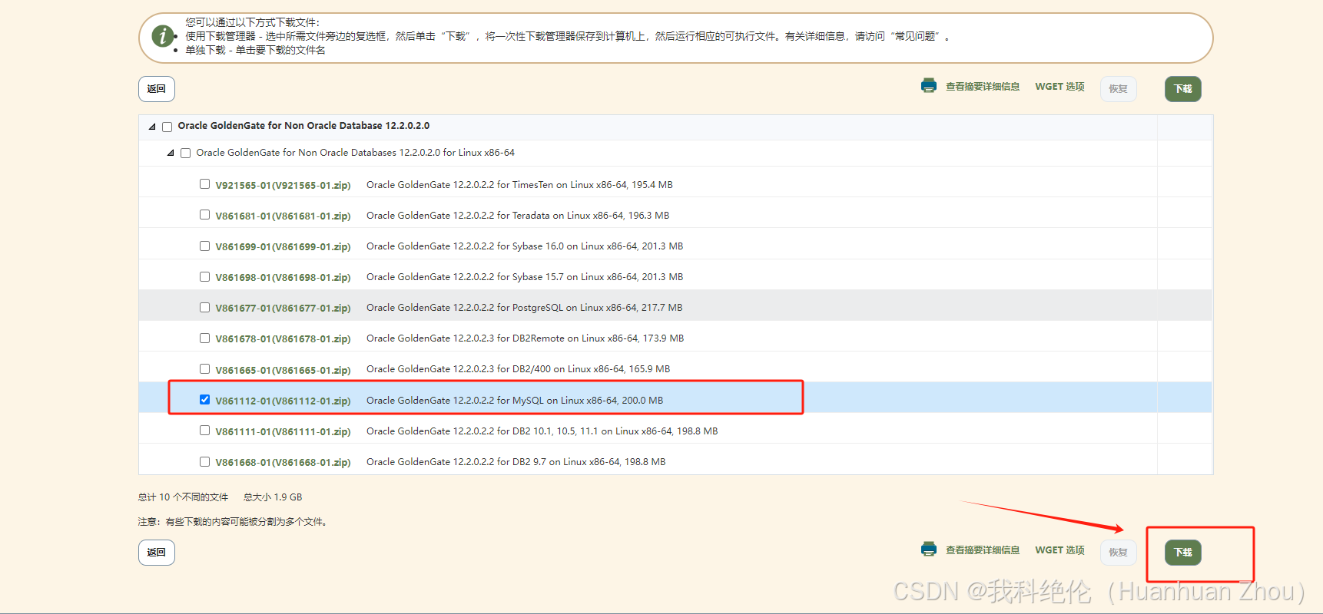Collapse the Non Oracle Database 12.2.0.2.0 tree
Viewport: 1323px width, 614px height.
click(152, 127)
